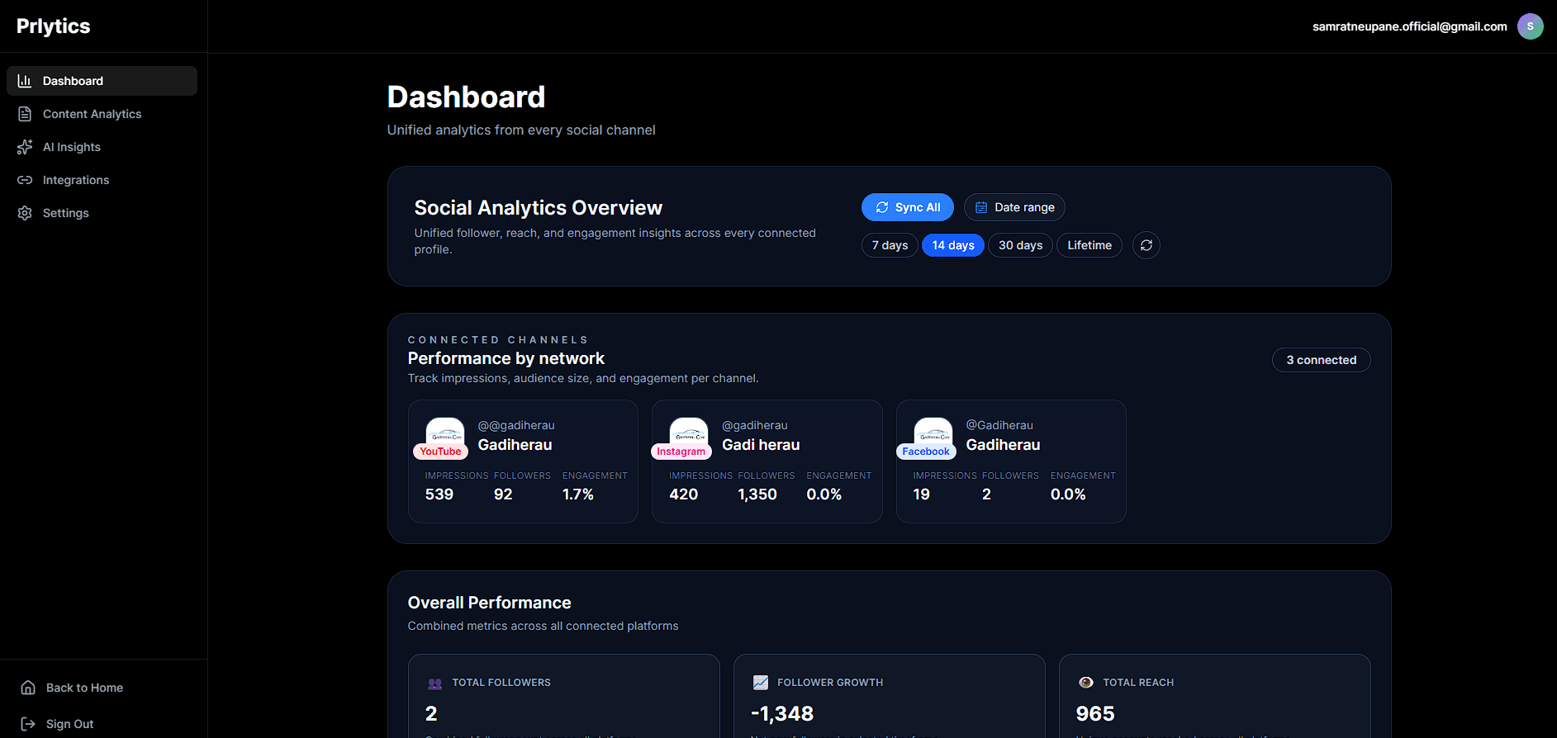Click the Content Analytics document icon
Image resolution: width=1557 pixels, height=738 pixels.
click(25, 114)
